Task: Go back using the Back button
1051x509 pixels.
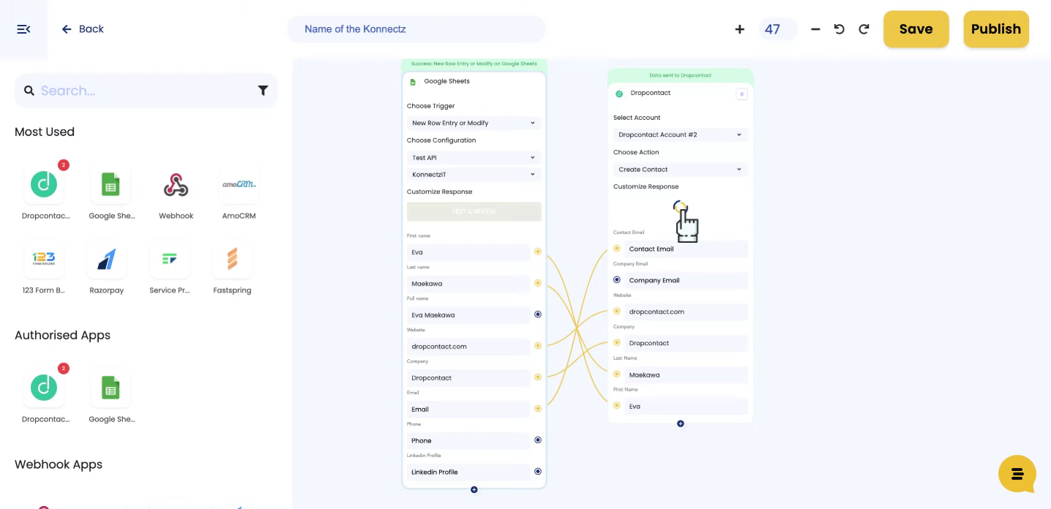Action: pos(83,29)
